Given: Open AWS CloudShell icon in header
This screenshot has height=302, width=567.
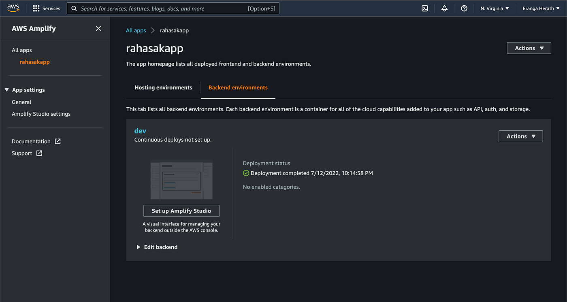Looking at the screenshot, I should (x=425, y=8).
